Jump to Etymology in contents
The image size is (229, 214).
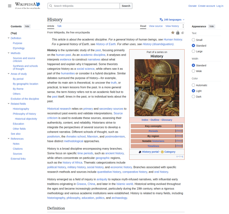[x=19, y=48]
